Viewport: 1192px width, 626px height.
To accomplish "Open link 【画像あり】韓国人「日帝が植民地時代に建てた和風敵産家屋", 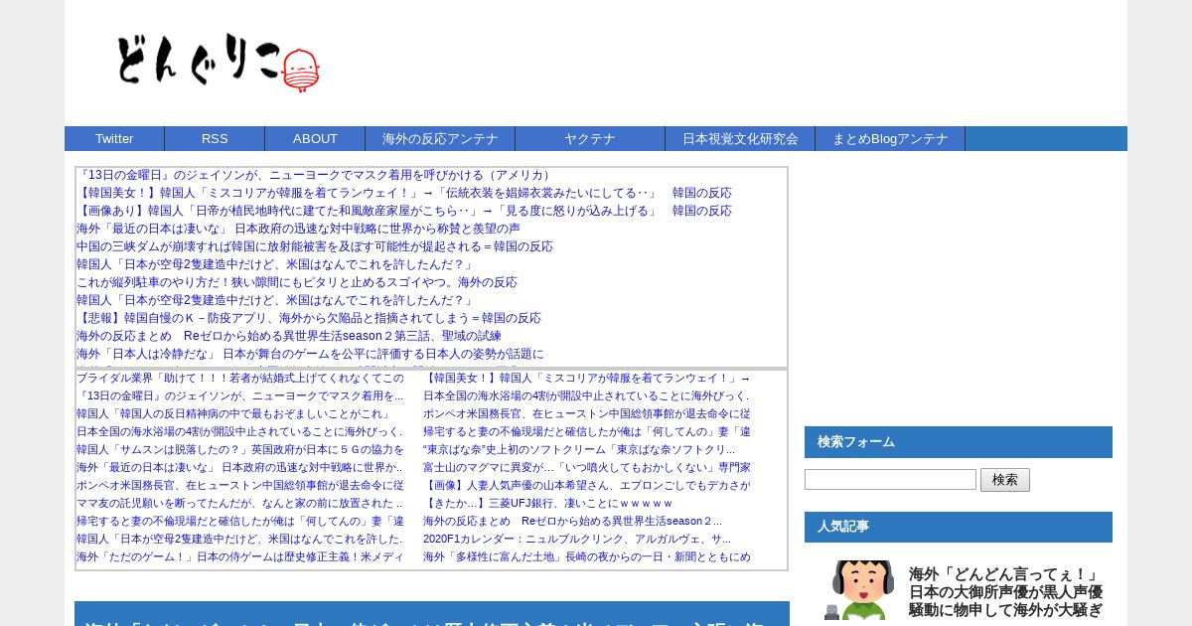I will tap(404, 211).
